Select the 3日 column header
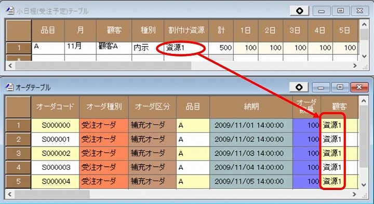The height and width of the screenshot is (204, 374). click(x=296, y=31)
